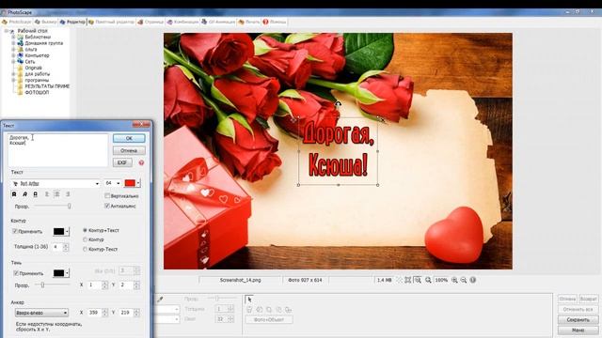
Task: Switch to the Печать tab
Action: pos(248,22)
